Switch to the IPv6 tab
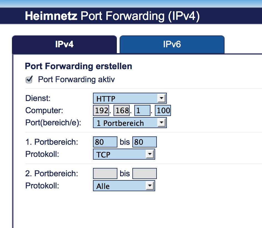The height and width of the screenshot is (228, 262). click(x=172, y=44)
